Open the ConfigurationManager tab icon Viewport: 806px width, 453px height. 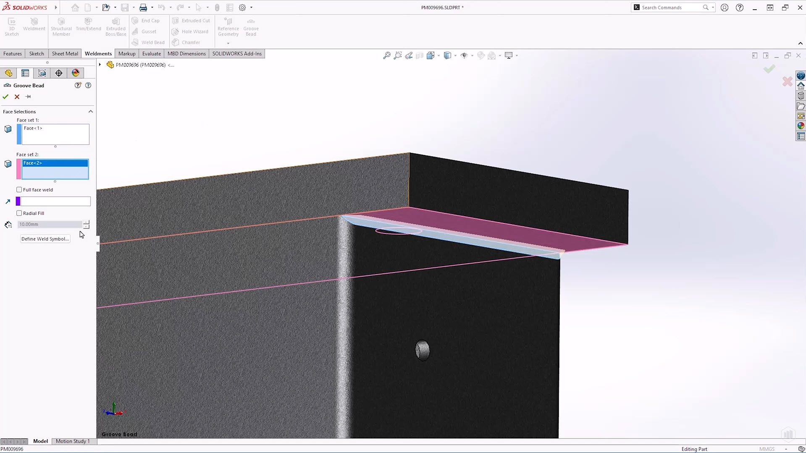tap(42, 73)
